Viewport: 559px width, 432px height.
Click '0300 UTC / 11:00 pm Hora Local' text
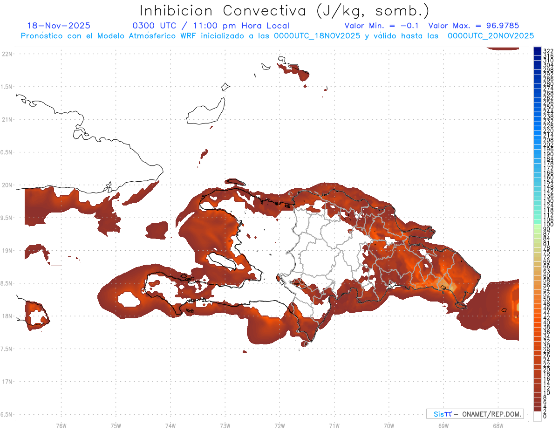211,26
